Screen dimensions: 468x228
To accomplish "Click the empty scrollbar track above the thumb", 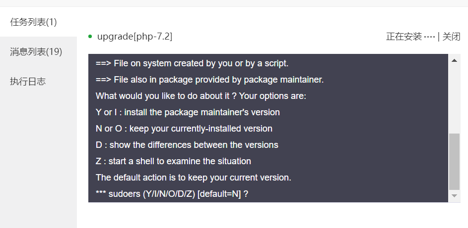I will point(454,99).
